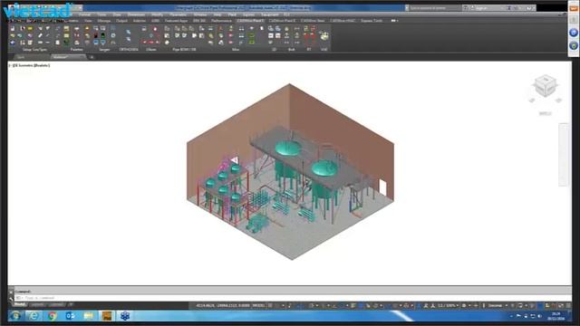Switch to the CADWorx Plant I ribbon tab
The height and width of the screenshot is (326, 580).
point(250,20)
